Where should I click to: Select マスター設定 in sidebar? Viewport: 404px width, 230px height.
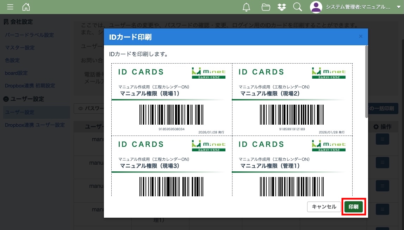[x=20, y=48]
